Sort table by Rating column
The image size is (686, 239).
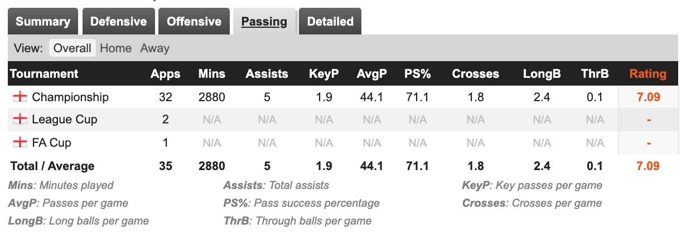[648, 74]
